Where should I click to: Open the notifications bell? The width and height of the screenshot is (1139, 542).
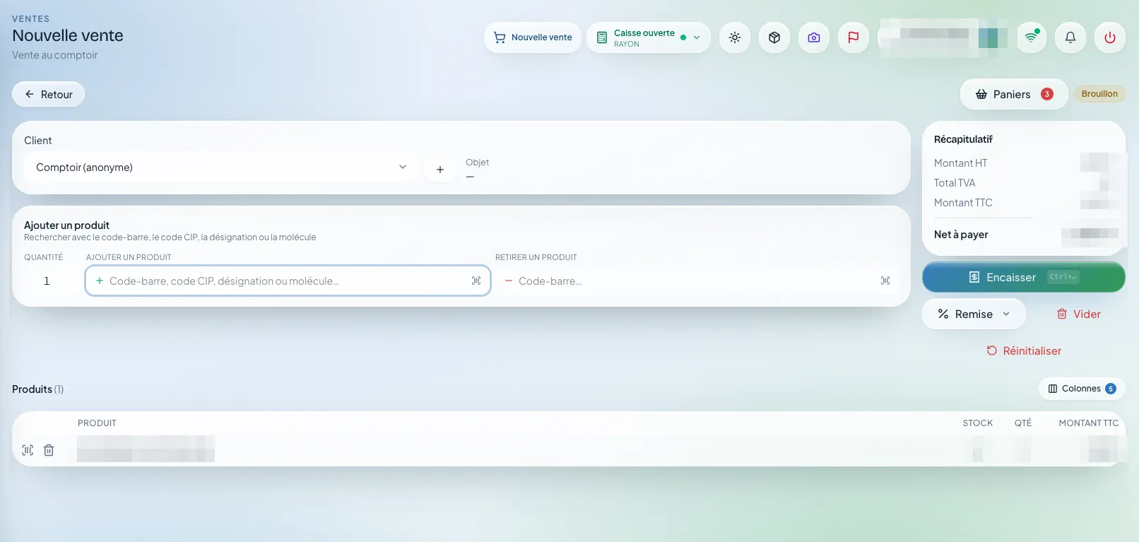pos(1070,37)
